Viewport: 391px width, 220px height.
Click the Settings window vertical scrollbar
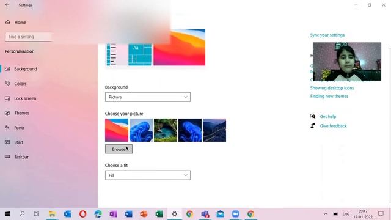390,125
